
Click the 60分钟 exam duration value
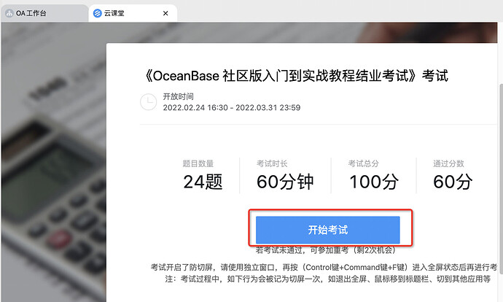click(285, 182)
